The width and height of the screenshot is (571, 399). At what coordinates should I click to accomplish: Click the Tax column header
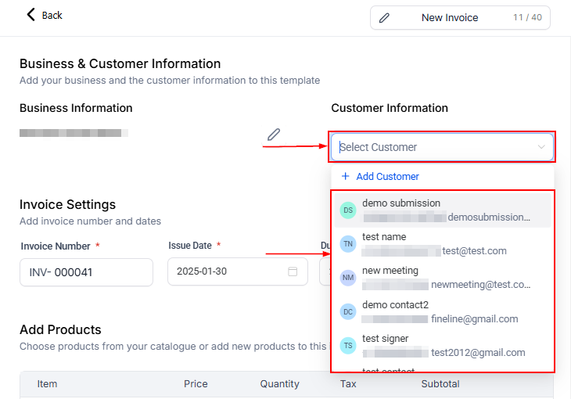348,384
